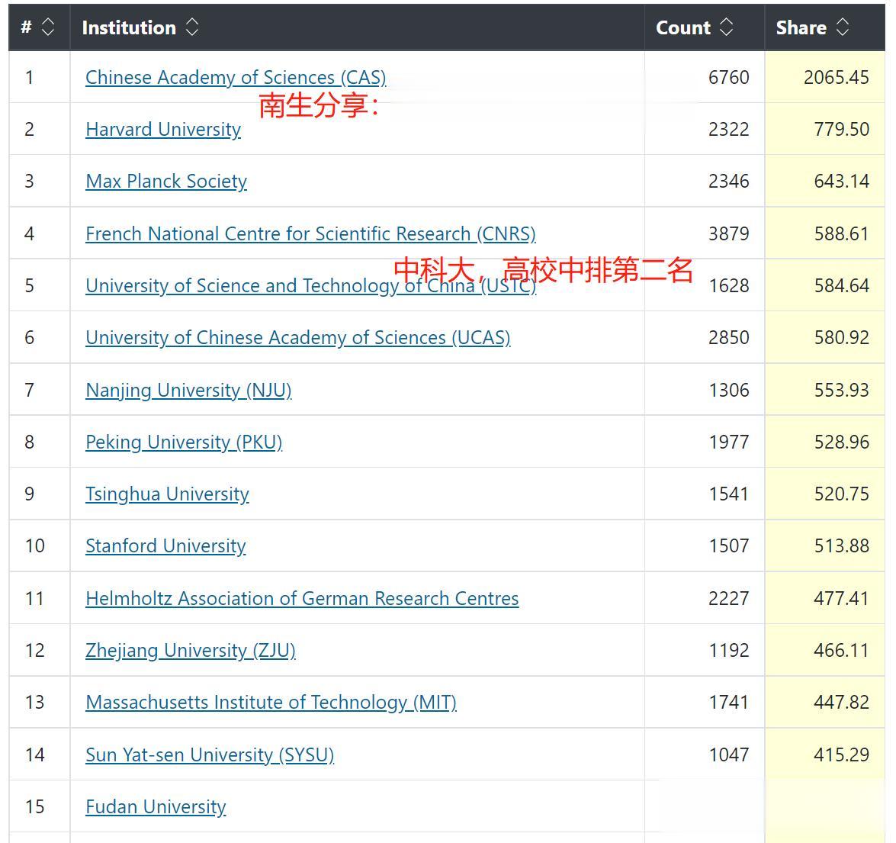Select share value 466.11
Image resolution: width=896 pixels, height=843 pixels.
pos(842,651)
